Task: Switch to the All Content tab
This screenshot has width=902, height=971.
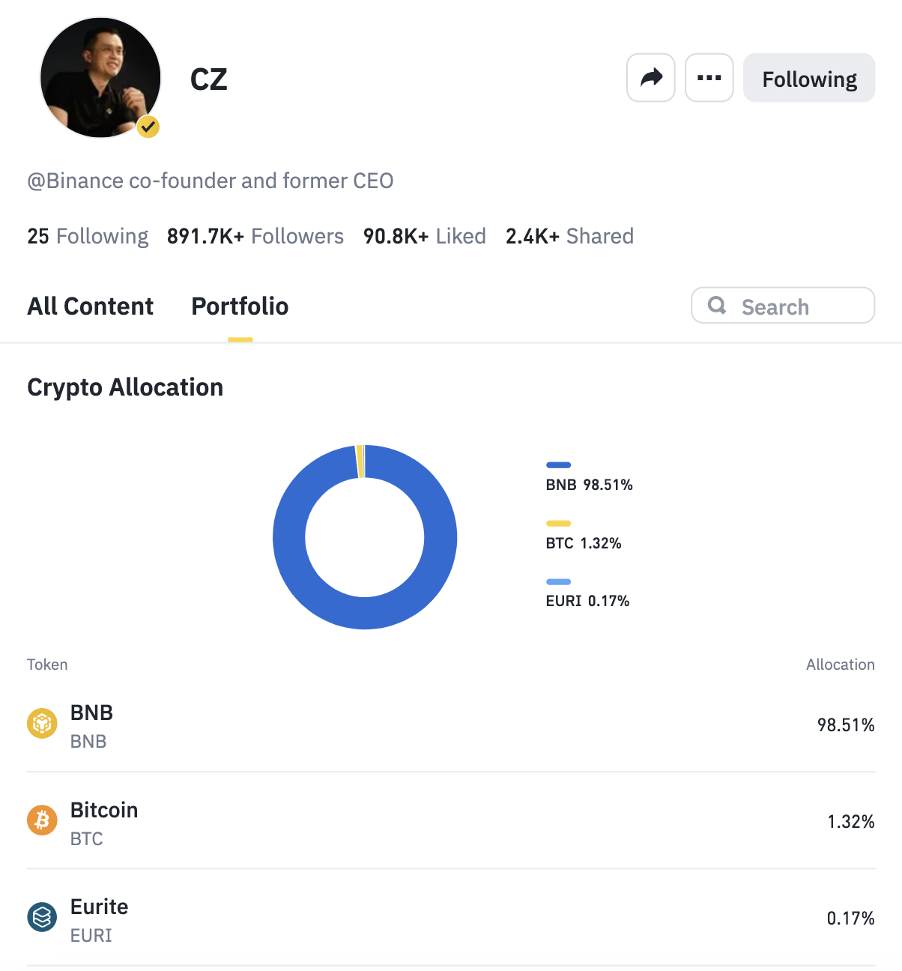Action: [x=90, y=306]
